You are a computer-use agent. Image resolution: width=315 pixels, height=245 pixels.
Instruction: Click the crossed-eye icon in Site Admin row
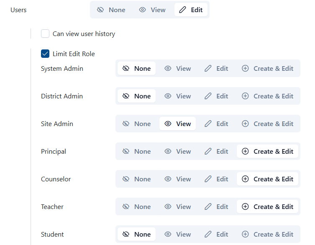[x=125, y=124]
